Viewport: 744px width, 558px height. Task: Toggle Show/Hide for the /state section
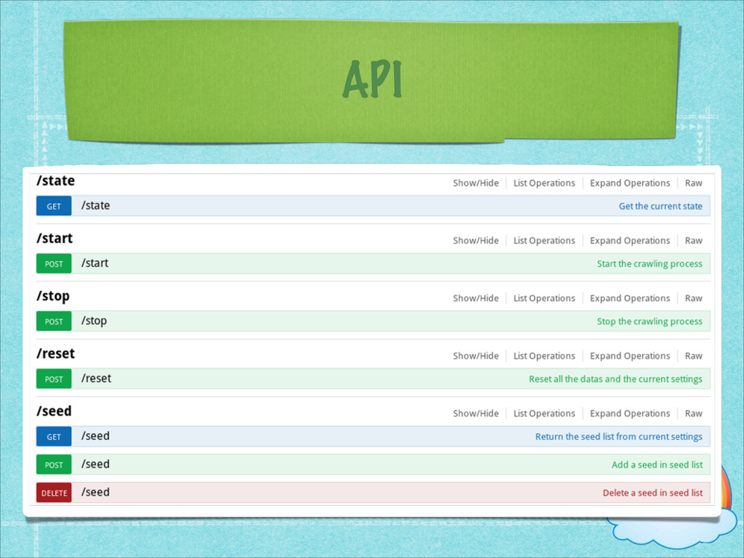[475, 183]
